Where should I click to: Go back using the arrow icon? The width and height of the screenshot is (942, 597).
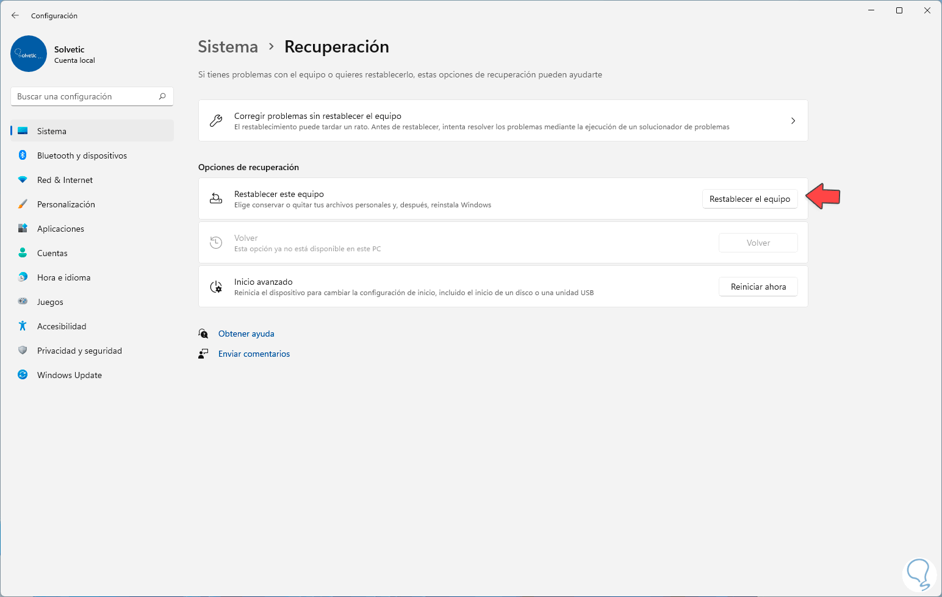[15, 15]
